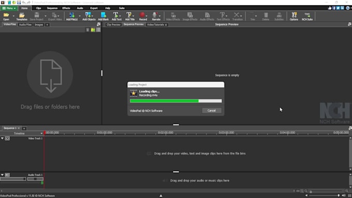Open the NCH Suite
352x198 pixels.
[x=307, y=17]
